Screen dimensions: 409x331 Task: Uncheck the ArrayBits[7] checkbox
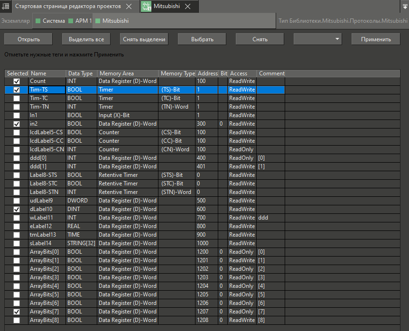17,312
